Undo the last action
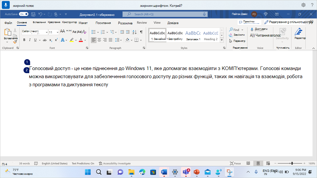The width and height of the screenshot is (317, 178). (40, 14)
